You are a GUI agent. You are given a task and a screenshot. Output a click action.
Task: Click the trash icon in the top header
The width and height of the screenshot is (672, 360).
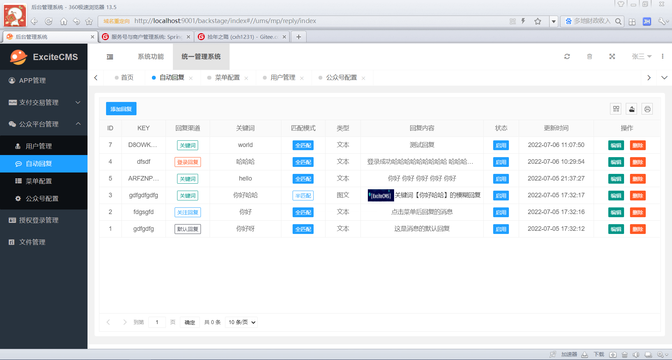click(589, 57)
